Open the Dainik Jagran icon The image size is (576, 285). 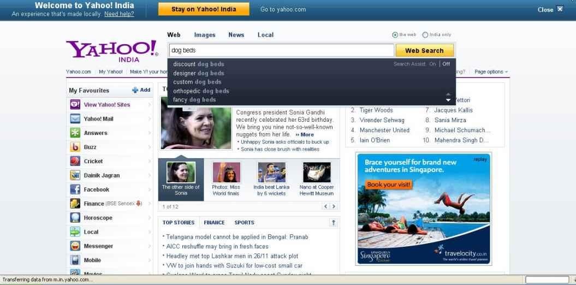75,175
